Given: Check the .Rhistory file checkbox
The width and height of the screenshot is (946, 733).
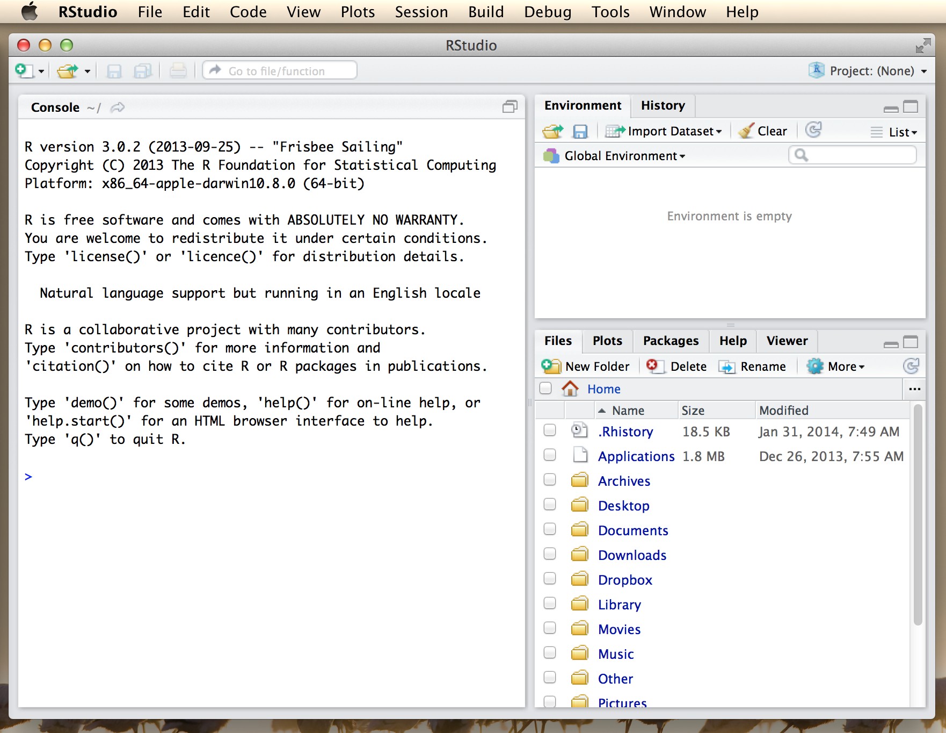Looking at the screenshot, I should tap(549, 430).
